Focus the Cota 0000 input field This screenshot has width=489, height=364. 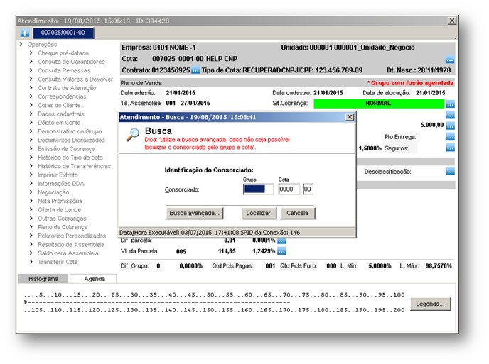(289, 189)
